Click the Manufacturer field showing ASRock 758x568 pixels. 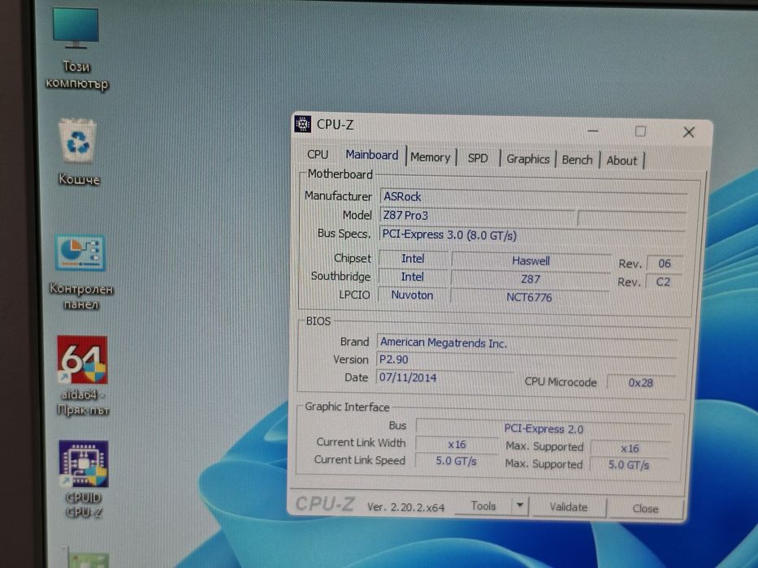click(534, 198)
